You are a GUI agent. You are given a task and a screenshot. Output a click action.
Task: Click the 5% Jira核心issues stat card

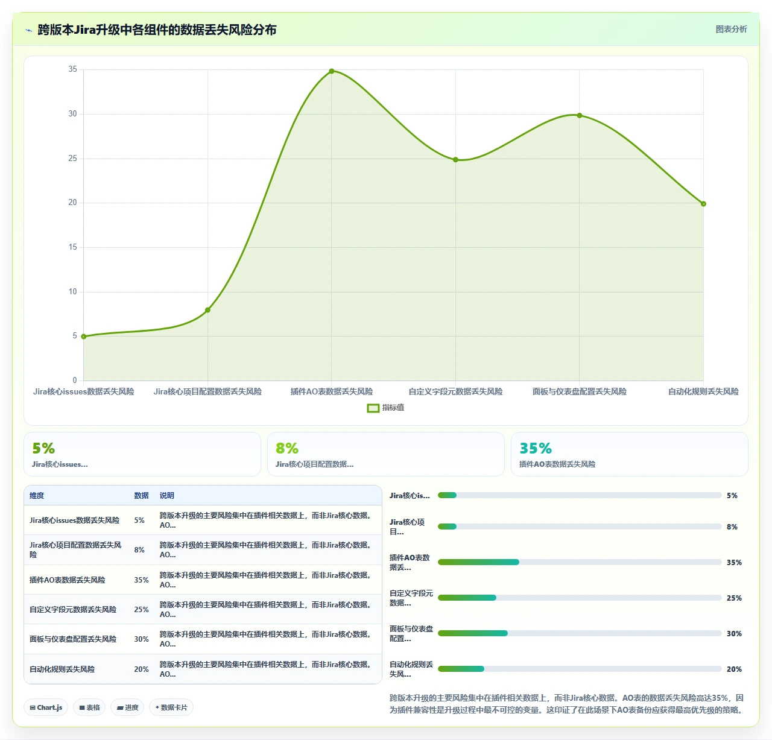(142, 454)
